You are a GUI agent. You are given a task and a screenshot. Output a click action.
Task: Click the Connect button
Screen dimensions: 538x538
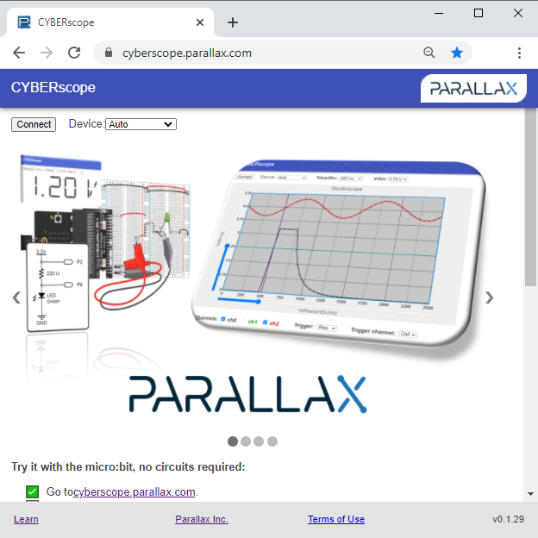34,124
